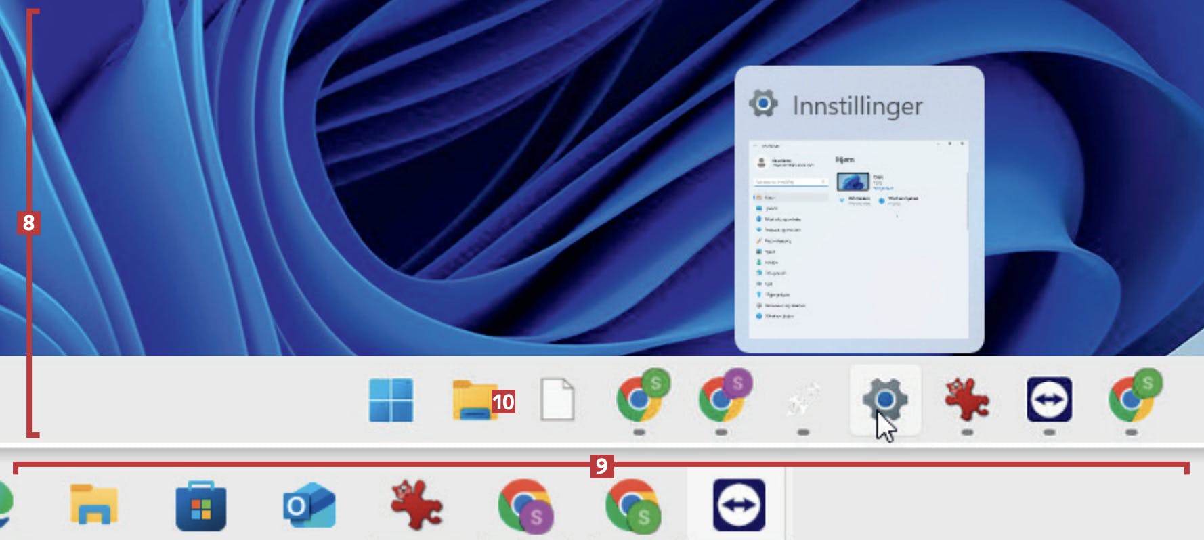Click the Innstillinger title in the preview popup
This screenshot has height=540, width=1204.
[x=857, y=106]
